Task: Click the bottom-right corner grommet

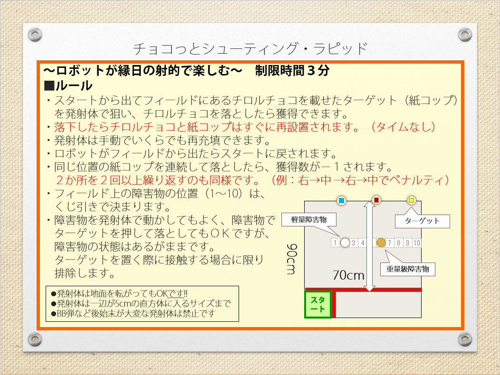Action: pyautogui.click(x=465, y=339)
